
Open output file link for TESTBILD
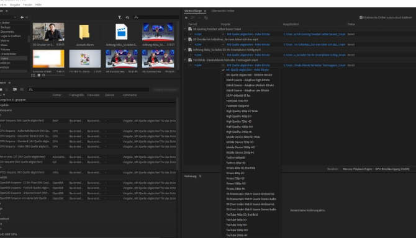[x=314, y=66]
